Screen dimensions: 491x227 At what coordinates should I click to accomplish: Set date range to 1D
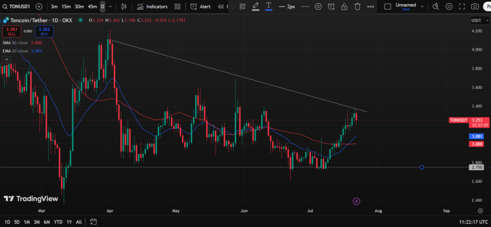pos(7,222)
